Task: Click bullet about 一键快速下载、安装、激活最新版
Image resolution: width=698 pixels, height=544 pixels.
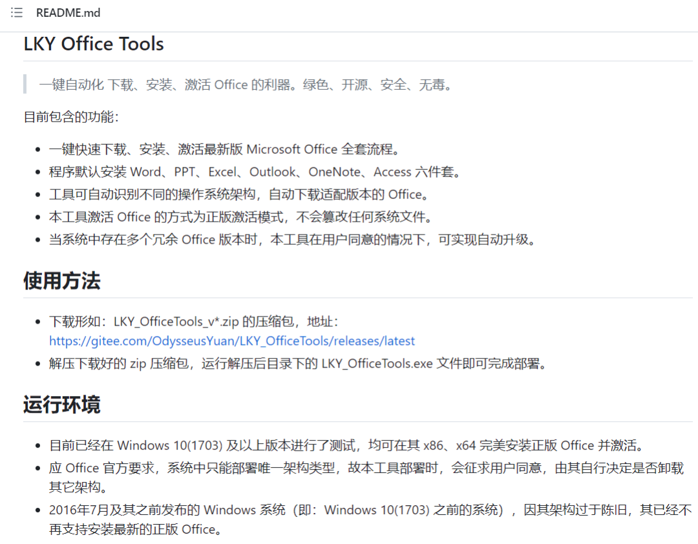Action: (224, 149)
